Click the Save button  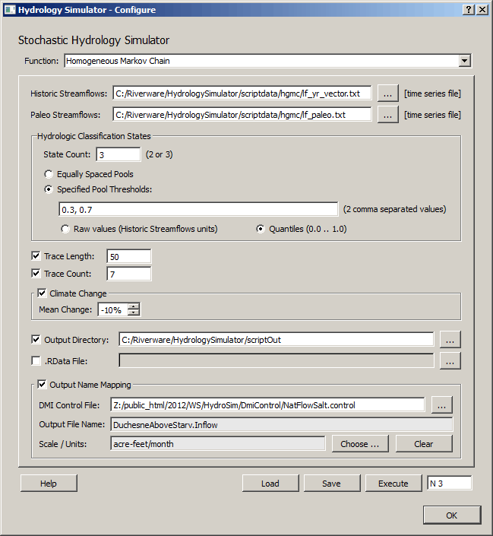coord(332,484)
